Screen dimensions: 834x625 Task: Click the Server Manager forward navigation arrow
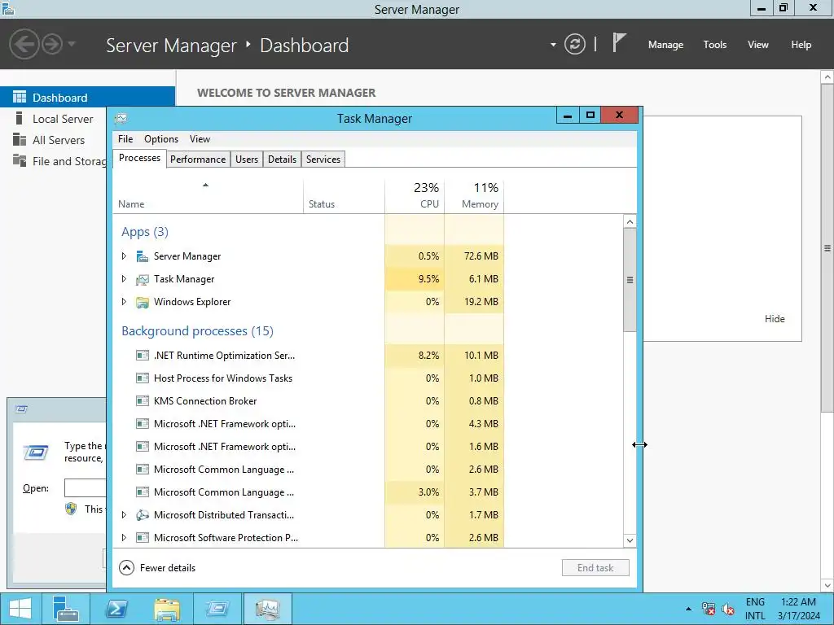52,44
